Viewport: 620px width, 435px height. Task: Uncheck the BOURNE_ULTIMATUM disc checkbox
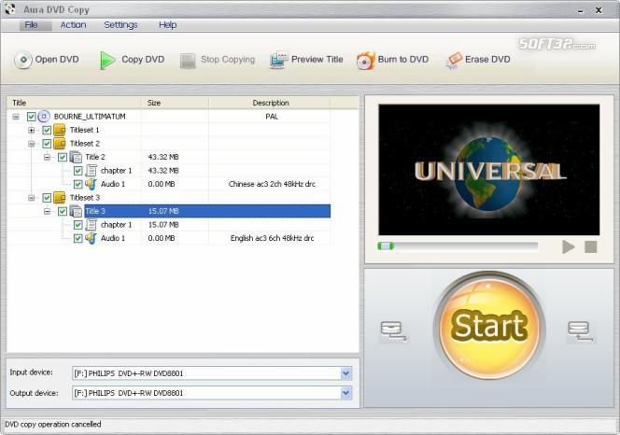coord(31,117)
